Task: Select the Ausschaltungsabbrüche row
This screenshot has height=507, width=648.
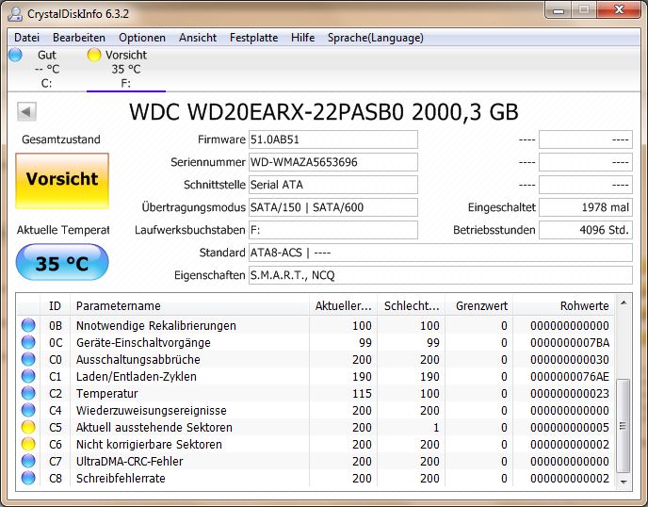Action: point(316,359)
